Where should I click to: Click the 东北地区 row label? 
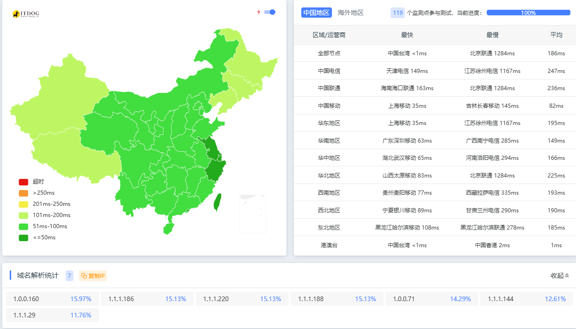[x=329, y=228]
